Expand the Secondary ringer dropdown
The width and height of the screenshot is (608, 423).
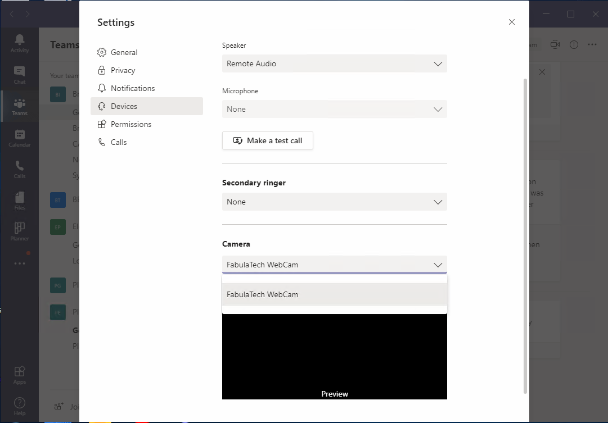334,202
